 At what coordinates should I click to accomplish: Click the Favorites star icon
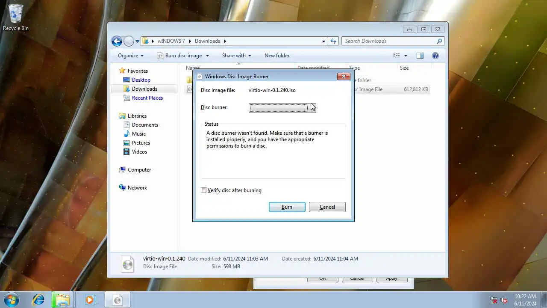(122, 71)
